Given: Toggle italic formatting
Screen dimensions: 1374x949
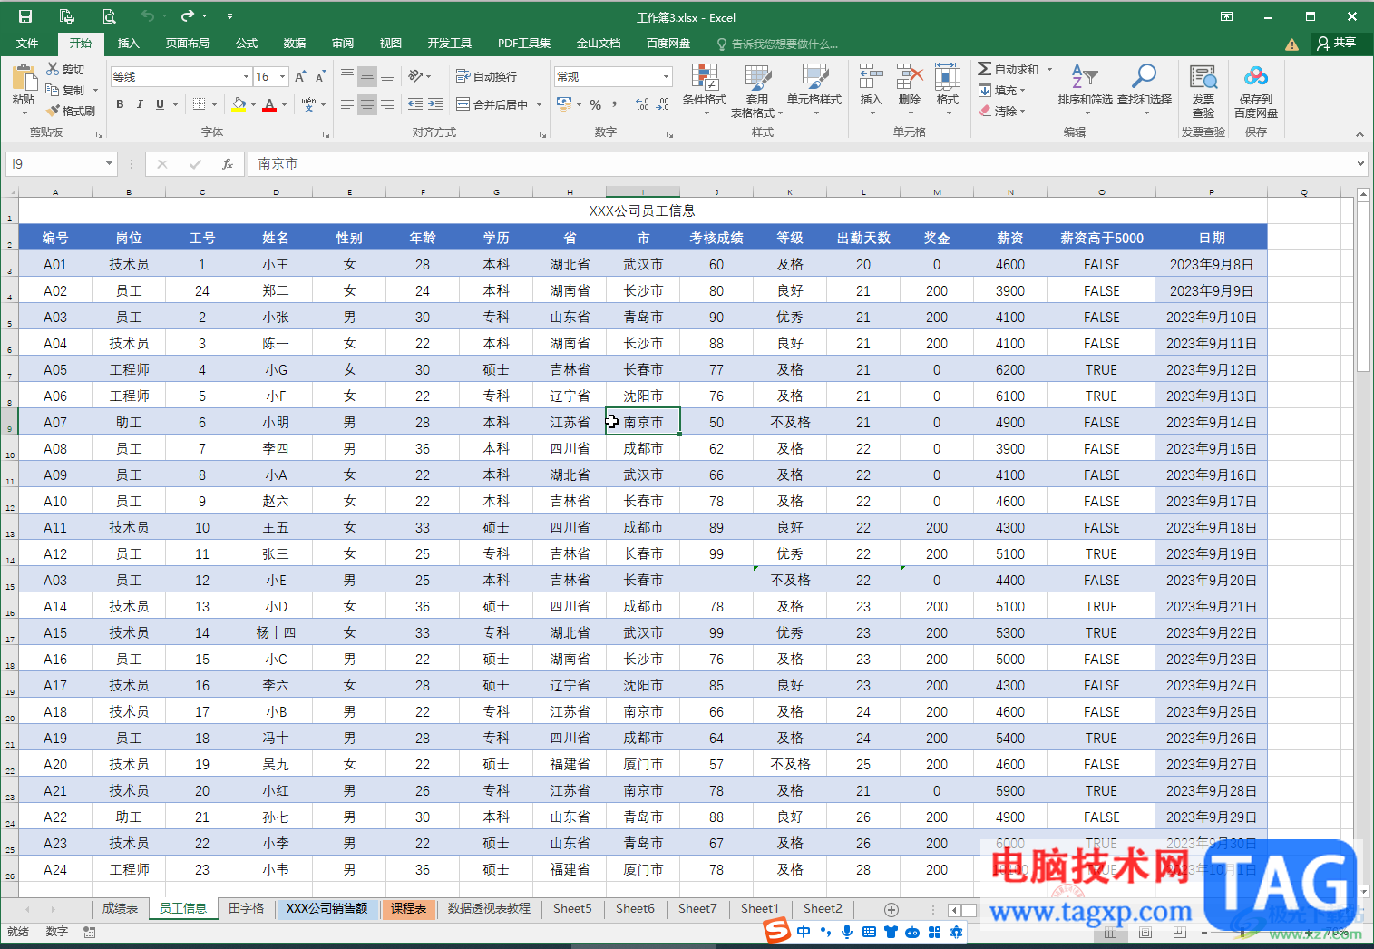Looking at the screenshot, I should tap(140, 105).
